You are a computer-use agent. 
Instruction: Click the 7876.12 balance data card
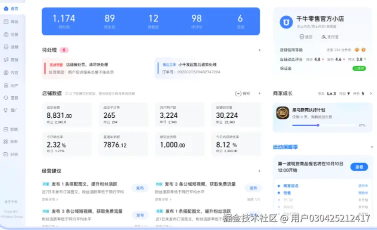point(123,144)
